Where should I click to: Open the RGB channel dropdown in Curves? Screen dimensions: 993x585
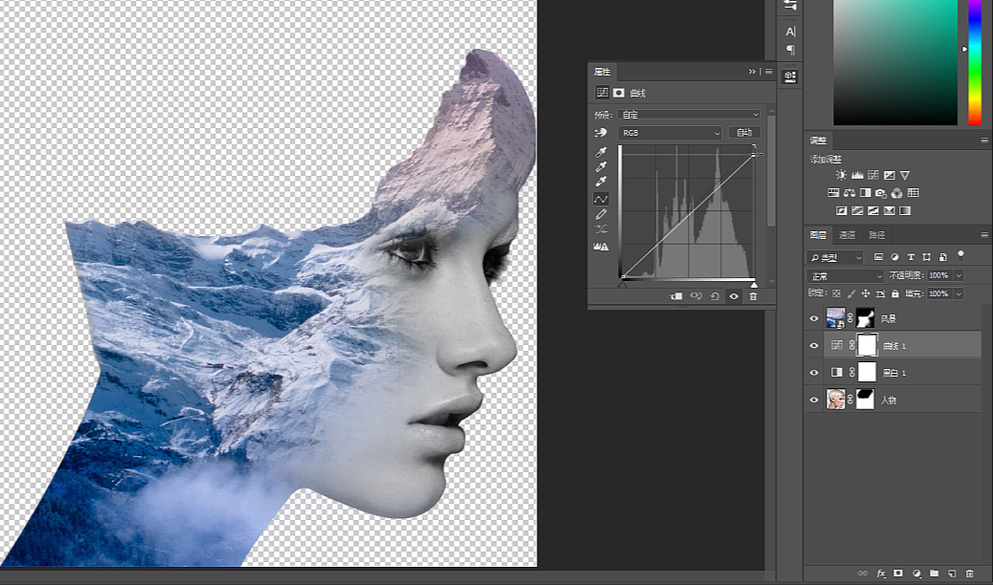(670, 133)
